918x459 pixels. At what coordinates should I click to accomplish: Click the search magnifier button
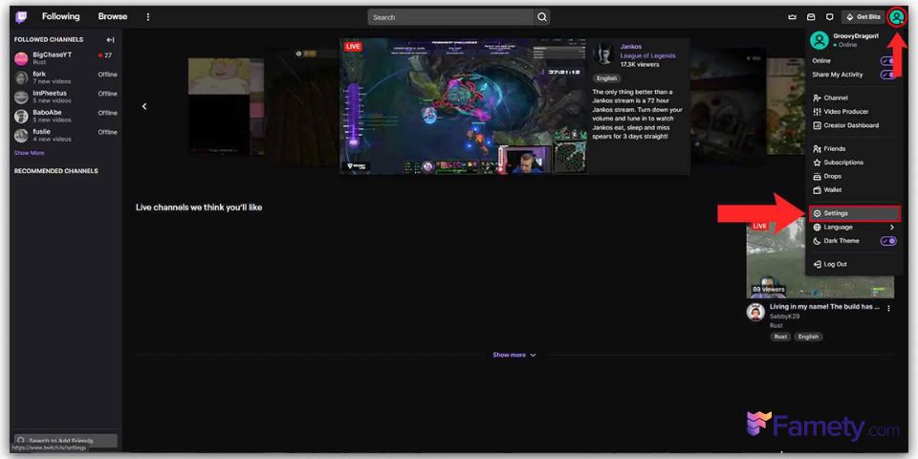click(x=542, y=17)
